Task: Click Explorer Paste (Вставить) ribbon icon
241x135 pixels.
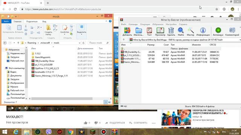Action: (19, 29)
